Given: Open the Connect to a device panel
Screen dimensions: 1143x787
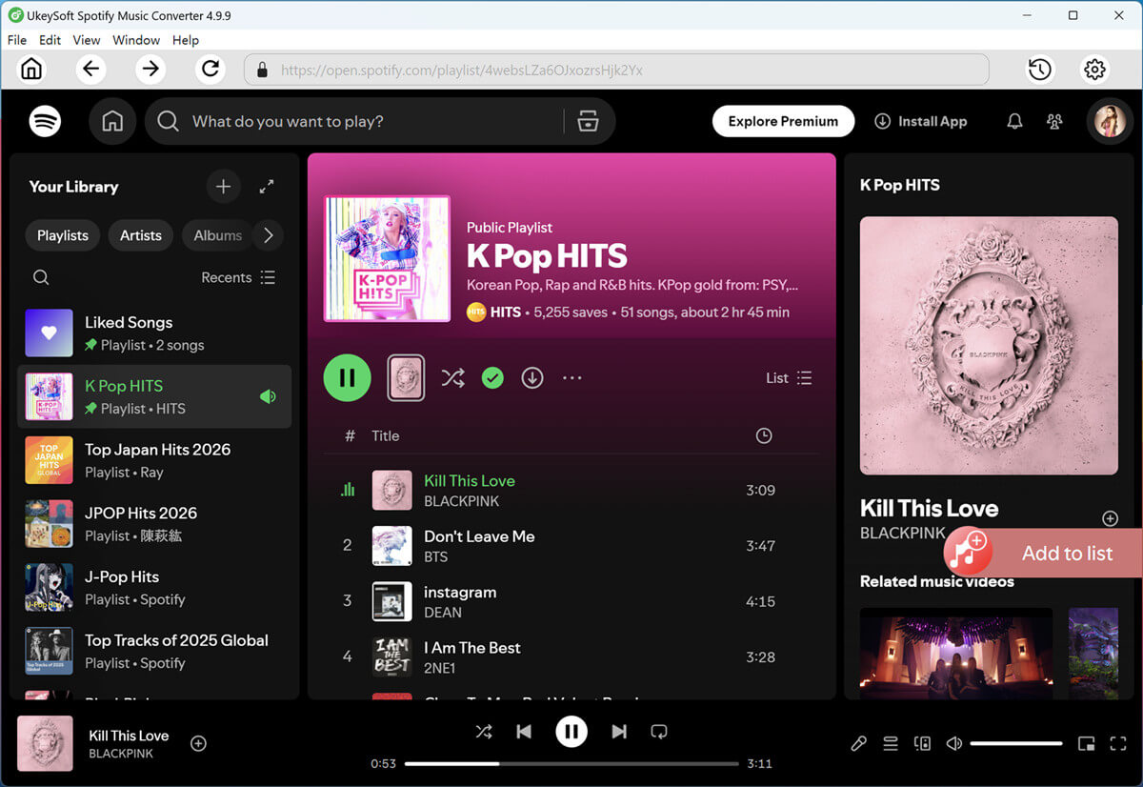Looking at the screenshot, I should [x=922, y=743].
